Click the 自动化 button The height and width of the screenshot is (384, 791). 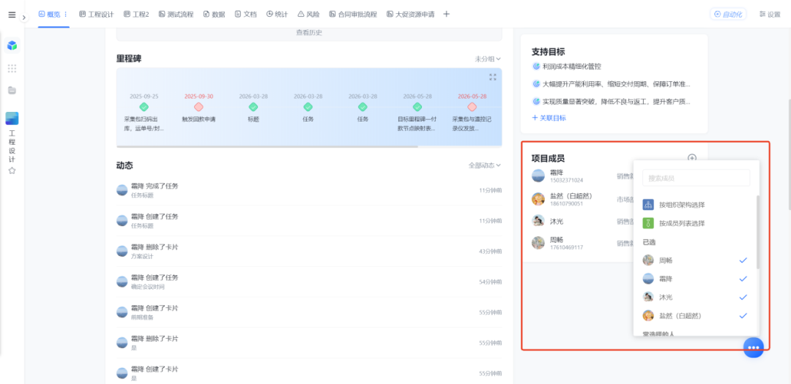click(x=729, y=14)
